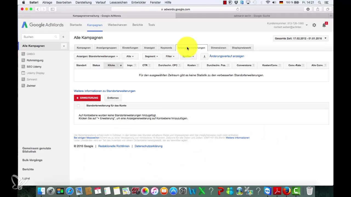This screenshot has height=197, width=351.
Task: Open Bulk-Vorgänge in sidebar
Action: click(x=32, y=160)
